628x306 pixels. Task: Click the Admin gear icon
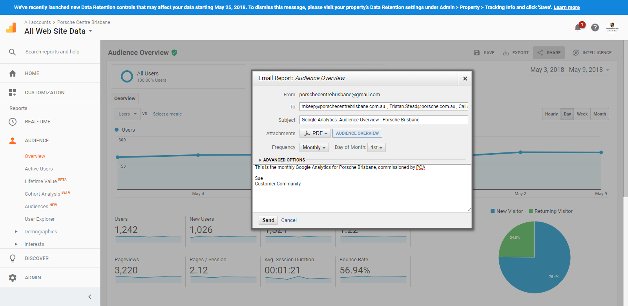(x=13, y=278)
